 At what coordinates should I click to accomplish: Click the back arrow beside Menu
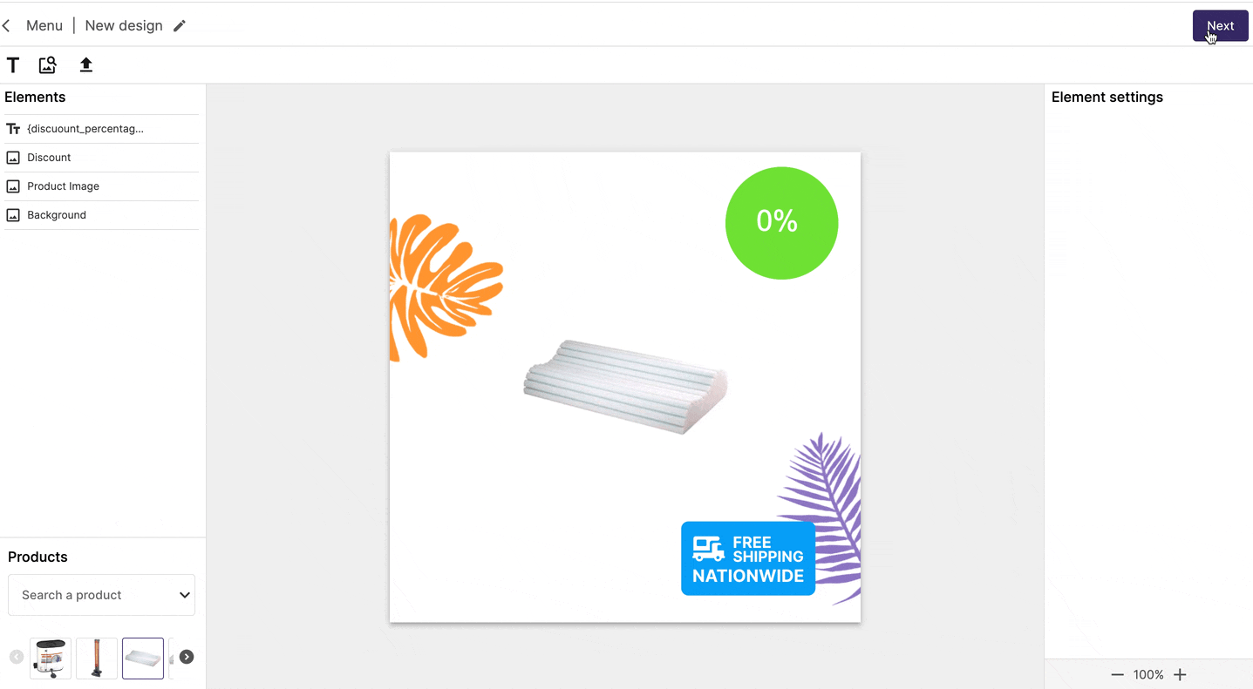point(7,26)
